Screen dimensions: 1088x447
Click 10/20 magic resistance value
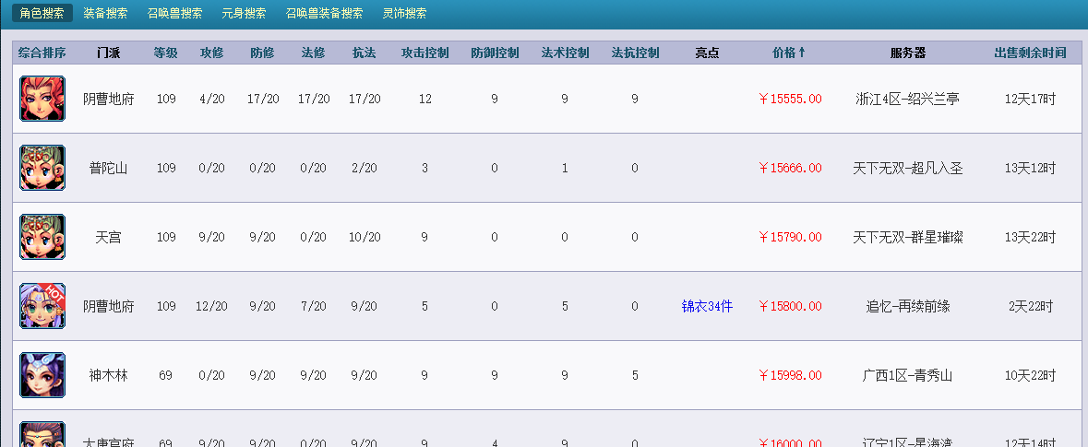[x=365, y=238]
